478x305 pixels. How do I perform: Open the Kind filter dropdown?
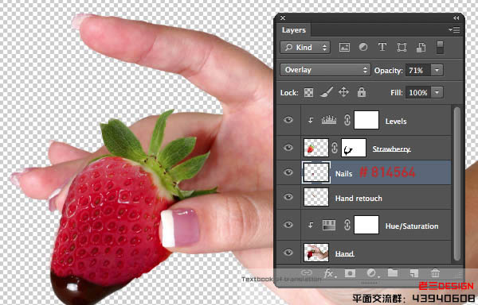click(305, 48)
